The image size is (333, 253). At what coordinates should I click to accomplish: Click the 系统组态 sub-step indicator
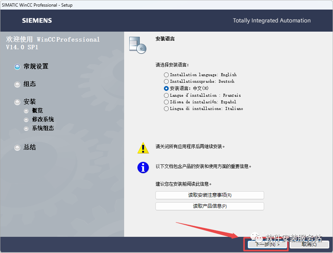coord(26,128)
